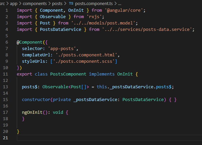Expand the app breadcrumb segment
202x145 pixels.
tap(14, 3)
